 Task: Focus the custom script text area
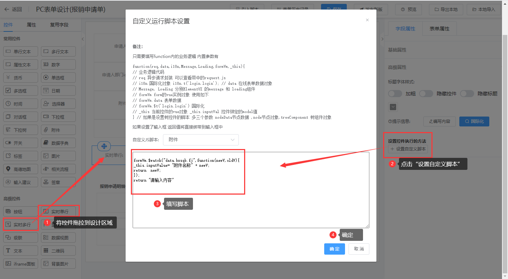pos(251,190)
